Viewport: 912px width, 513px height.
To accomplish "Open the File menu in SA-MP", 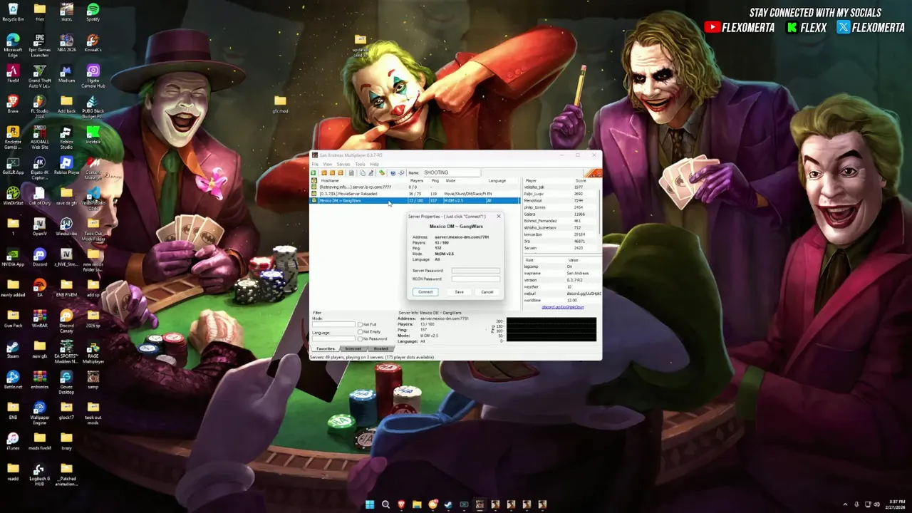I will 315,165.
